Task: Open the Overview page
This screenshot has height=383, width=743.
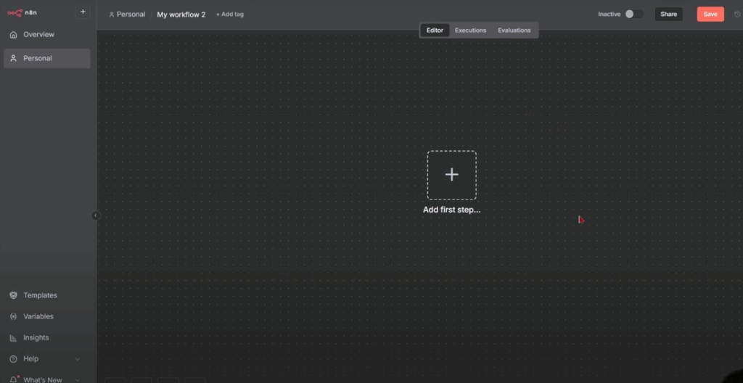Action: pos(47,35)
